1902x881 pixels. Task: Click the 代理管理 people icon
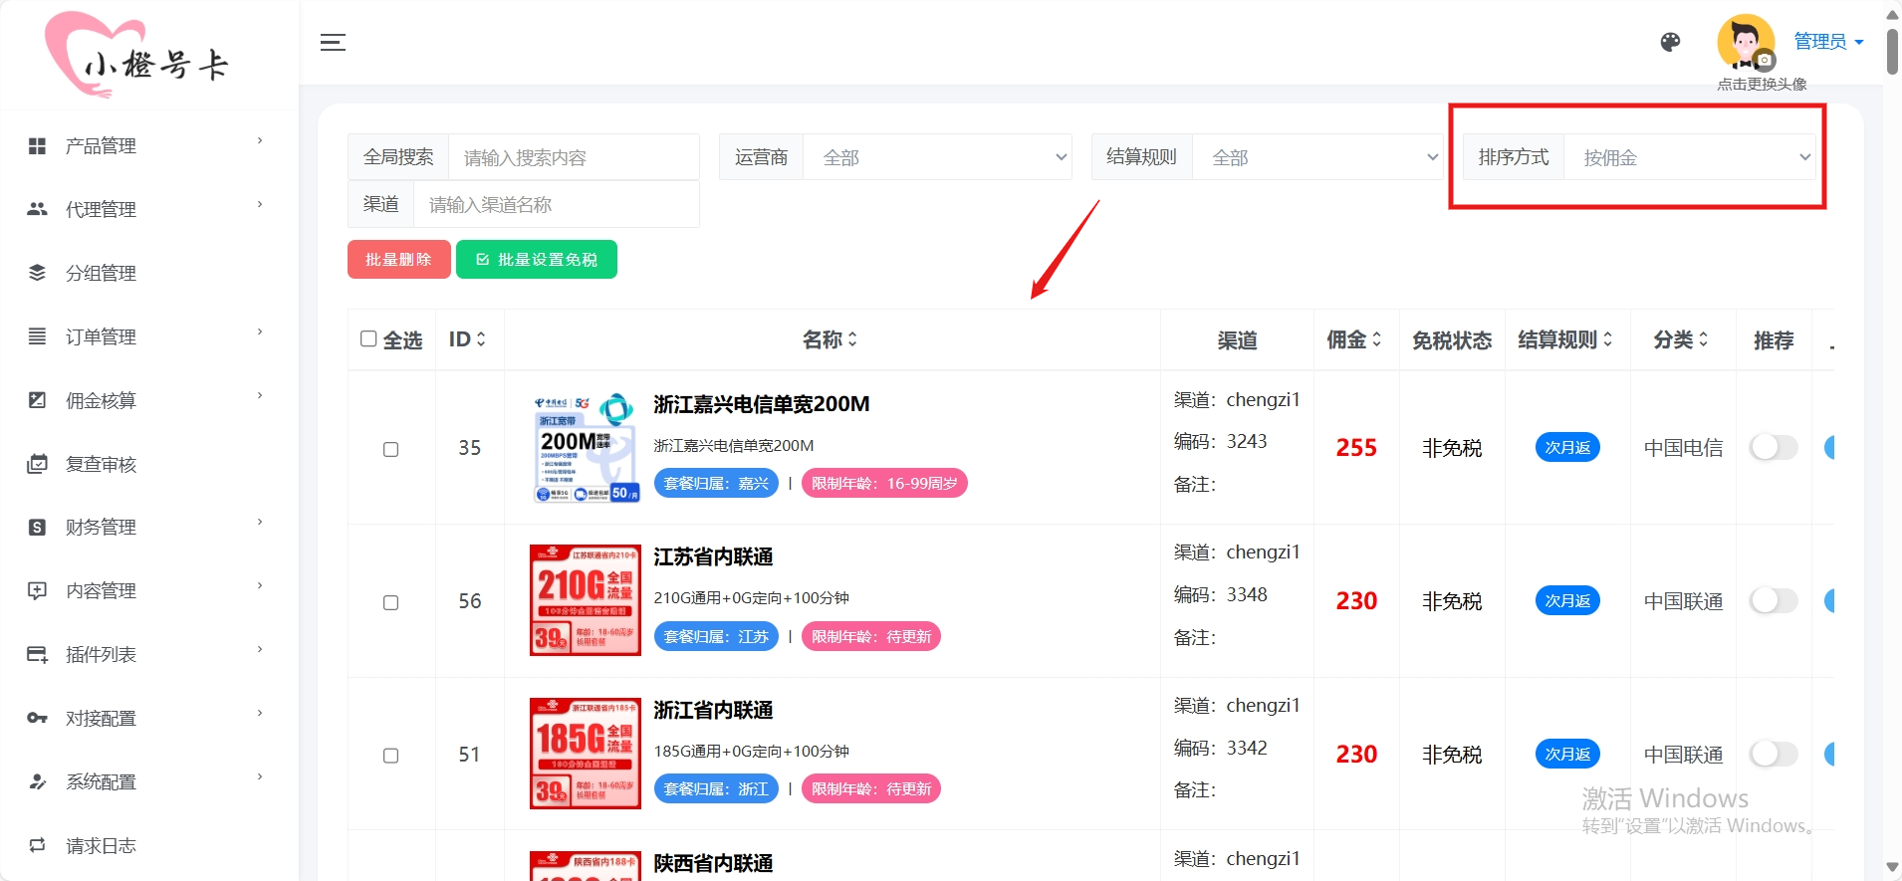click(37, 209)
